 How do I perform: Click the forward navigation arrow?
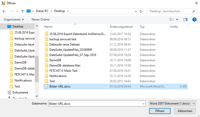(x=12, y=11)
